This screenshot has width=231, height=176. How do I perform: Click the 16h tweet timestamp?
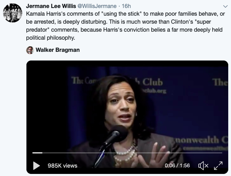point(126,6)
